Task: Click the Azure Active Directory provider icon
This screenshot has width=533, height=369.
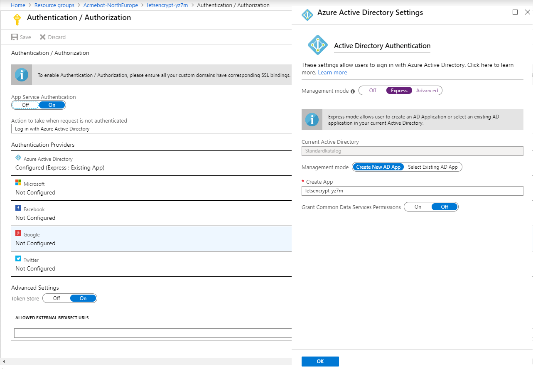Action: click(x=18, y=158)
